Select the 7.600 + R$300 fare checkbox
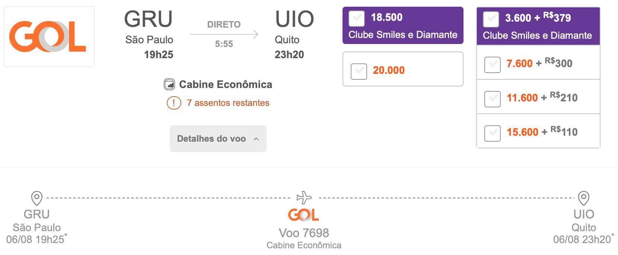This screenshot has height=255, width=618. click(x=492, y=64)
